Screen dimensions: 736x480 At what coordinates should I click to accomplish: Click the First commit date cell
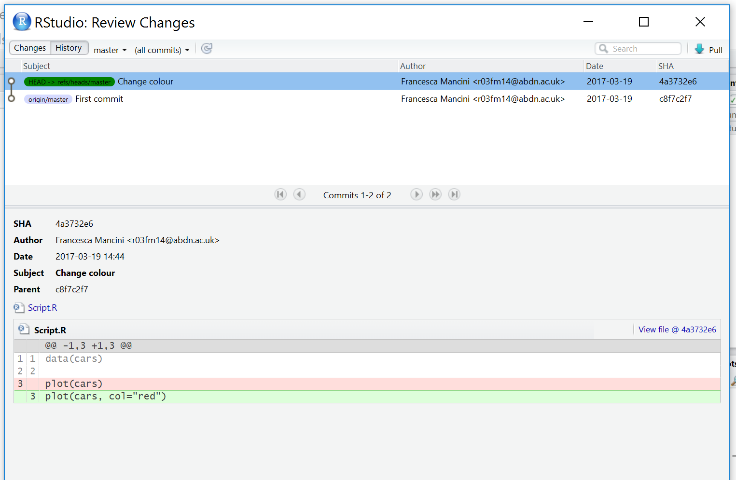(610, 99)
